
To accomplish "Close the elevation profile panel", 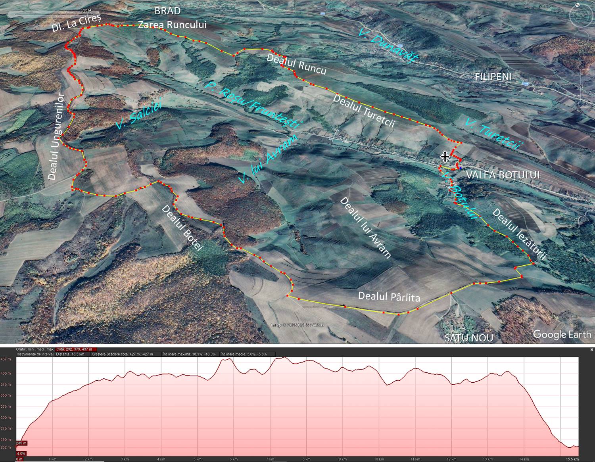I will (592, 349).
